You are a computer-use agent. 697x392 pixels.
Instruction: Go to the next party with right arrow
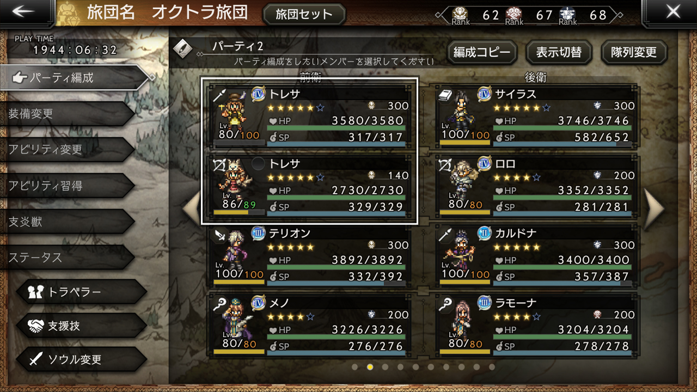[x=653, y=207]
